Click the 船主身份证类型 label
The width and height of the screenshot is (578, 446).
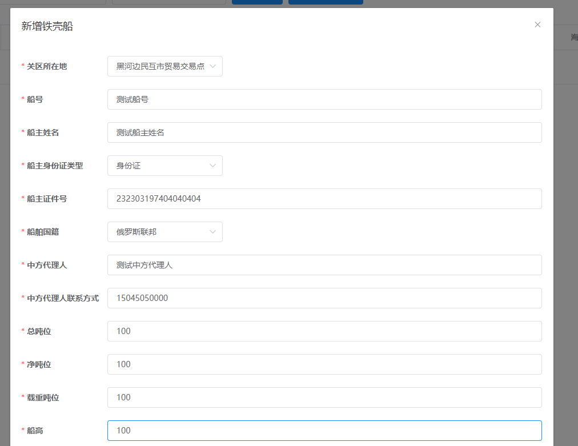tap(55, 166)
